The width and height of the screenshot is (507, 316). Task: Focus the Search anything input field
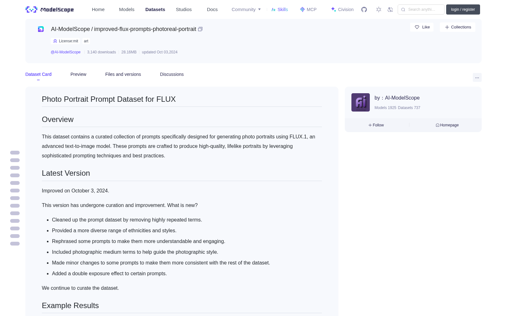421,9
